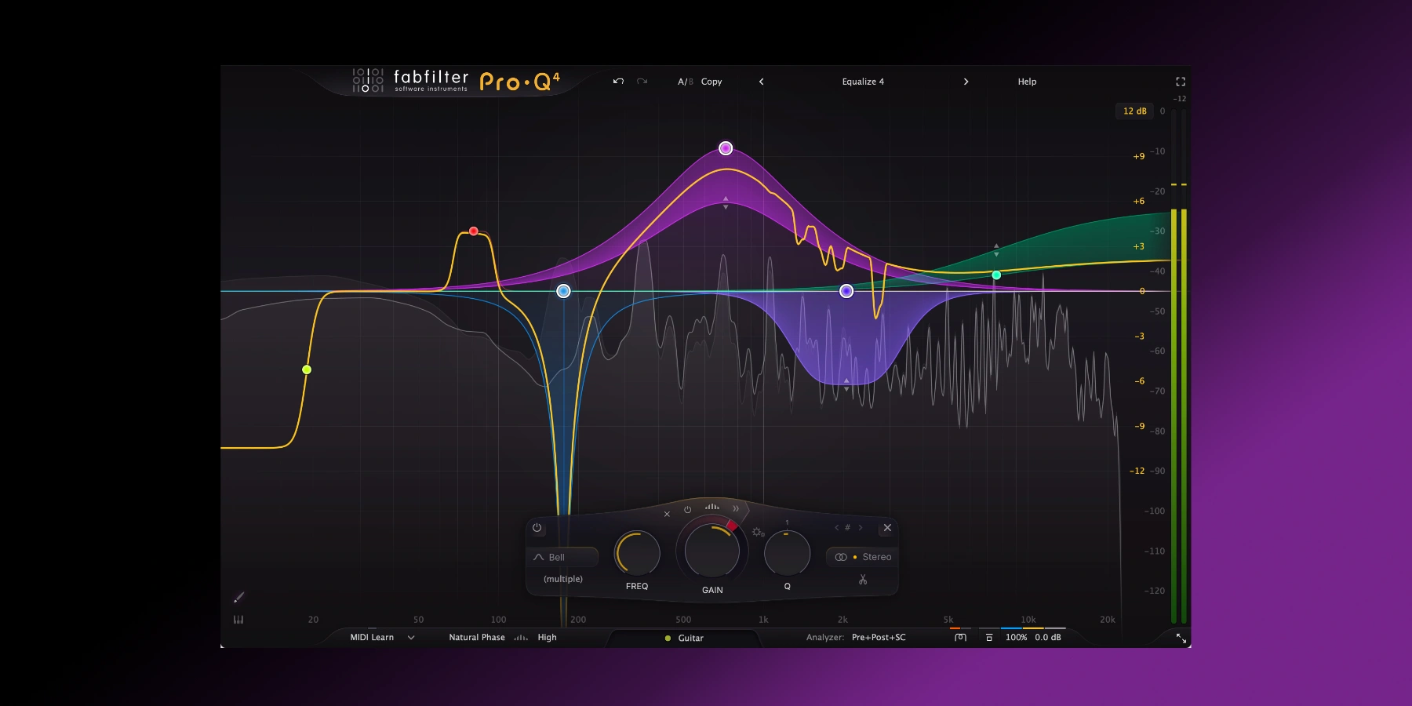Click the Copy button
1412x706 pixels.
coord(711,82)
